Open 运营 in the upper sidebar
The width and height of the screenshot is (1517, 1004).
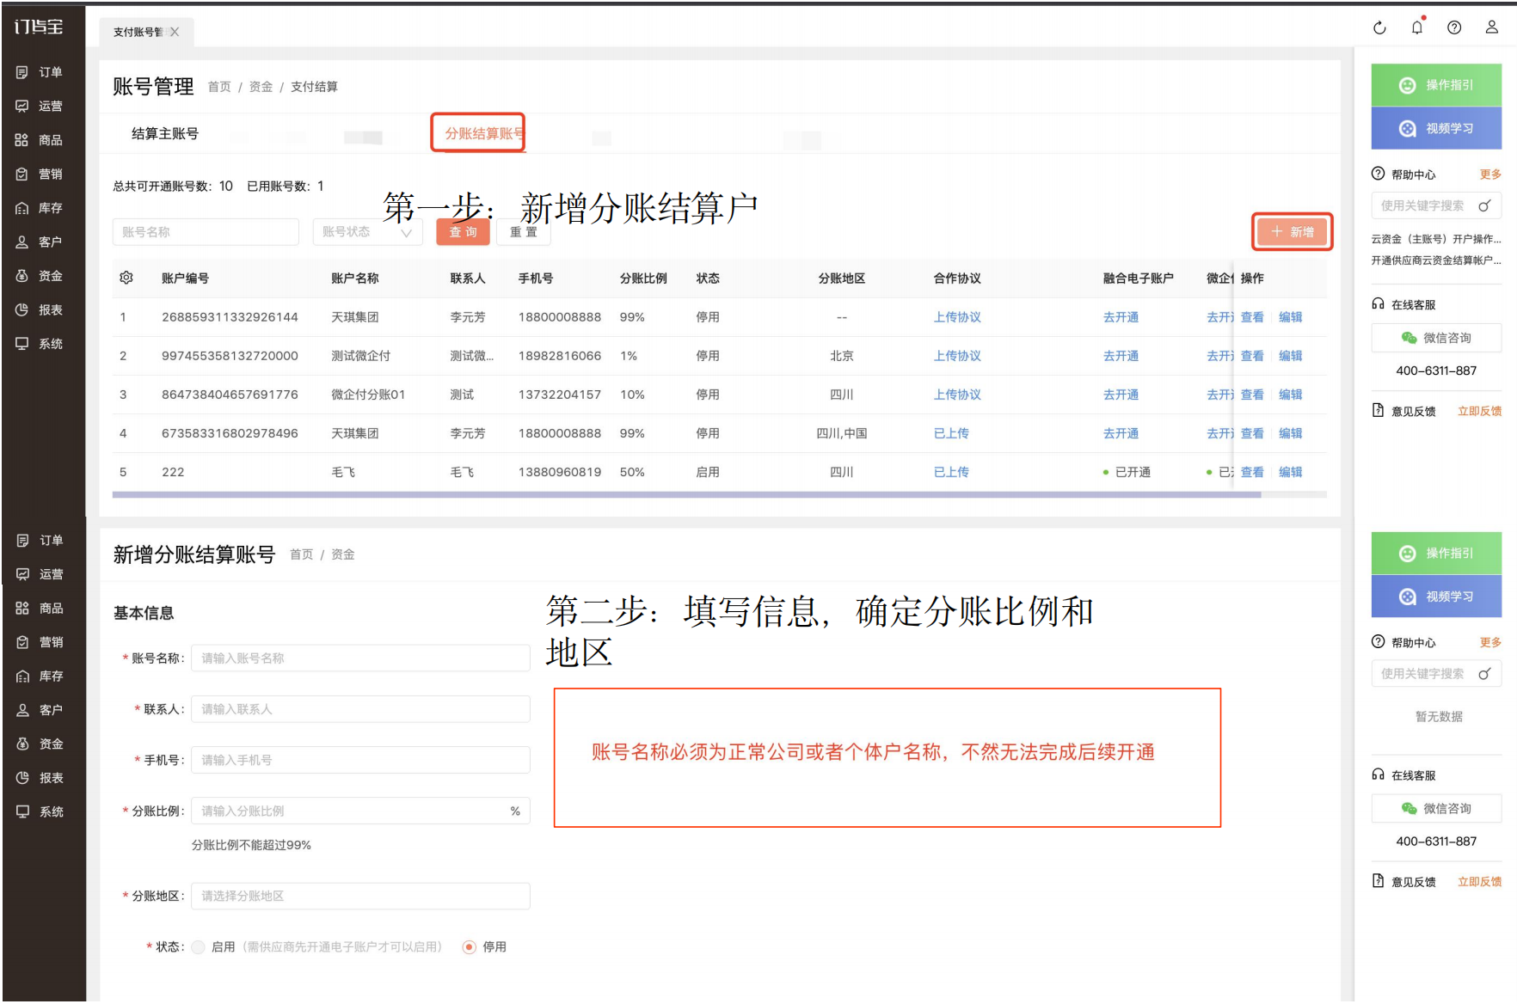(x=40, y=107)
